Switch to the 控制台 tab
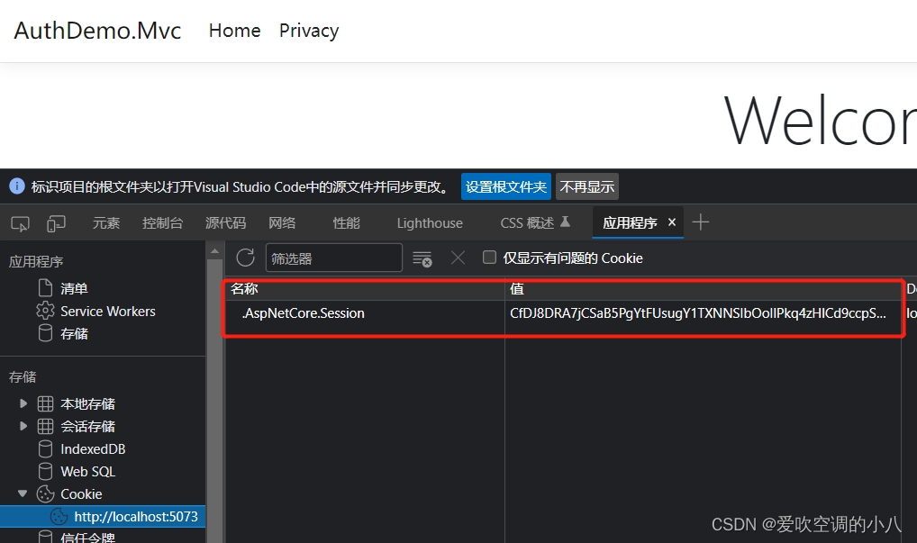 click(162, 222)
